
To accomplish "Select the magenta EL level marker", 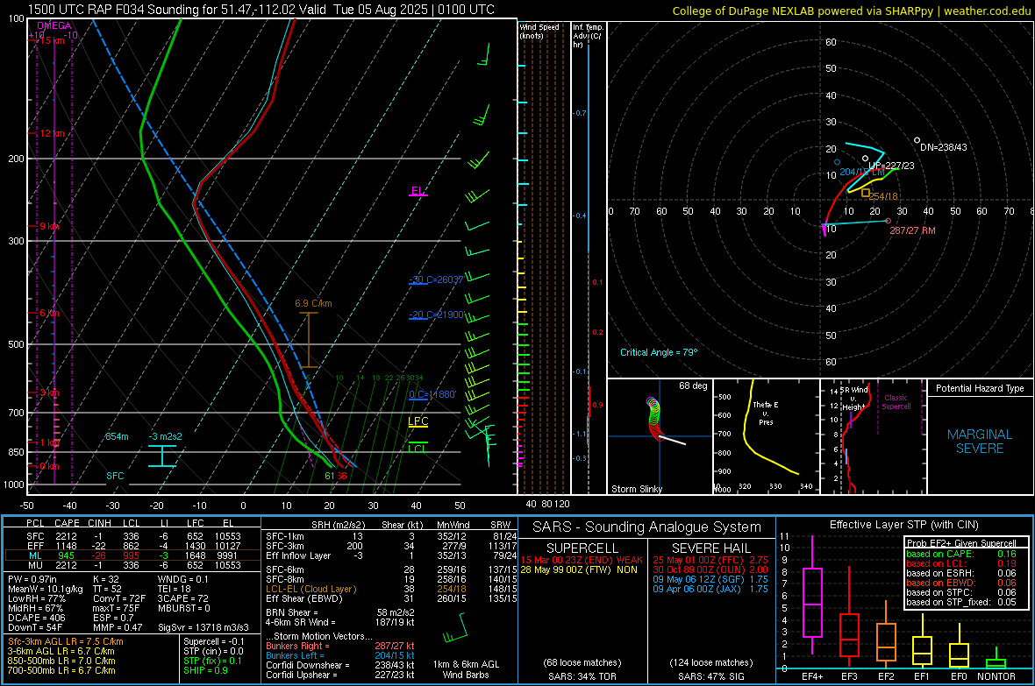I will (x=418, y=191).
